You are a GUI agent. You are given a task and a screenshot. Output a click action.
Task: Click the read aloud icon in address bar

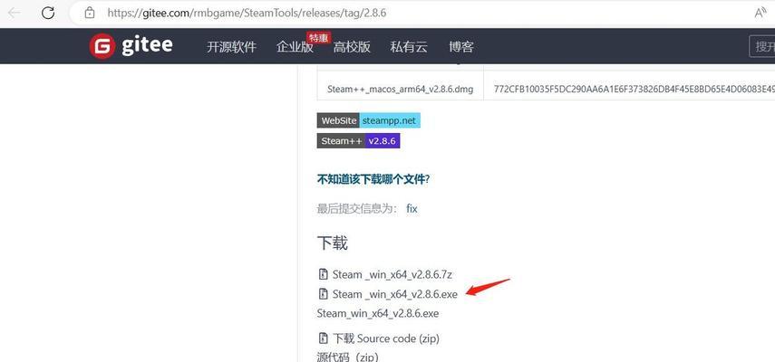click(760, 13)
